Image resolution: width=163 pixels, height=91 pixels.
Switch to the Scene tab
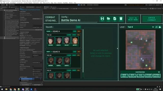click(22, 7)
